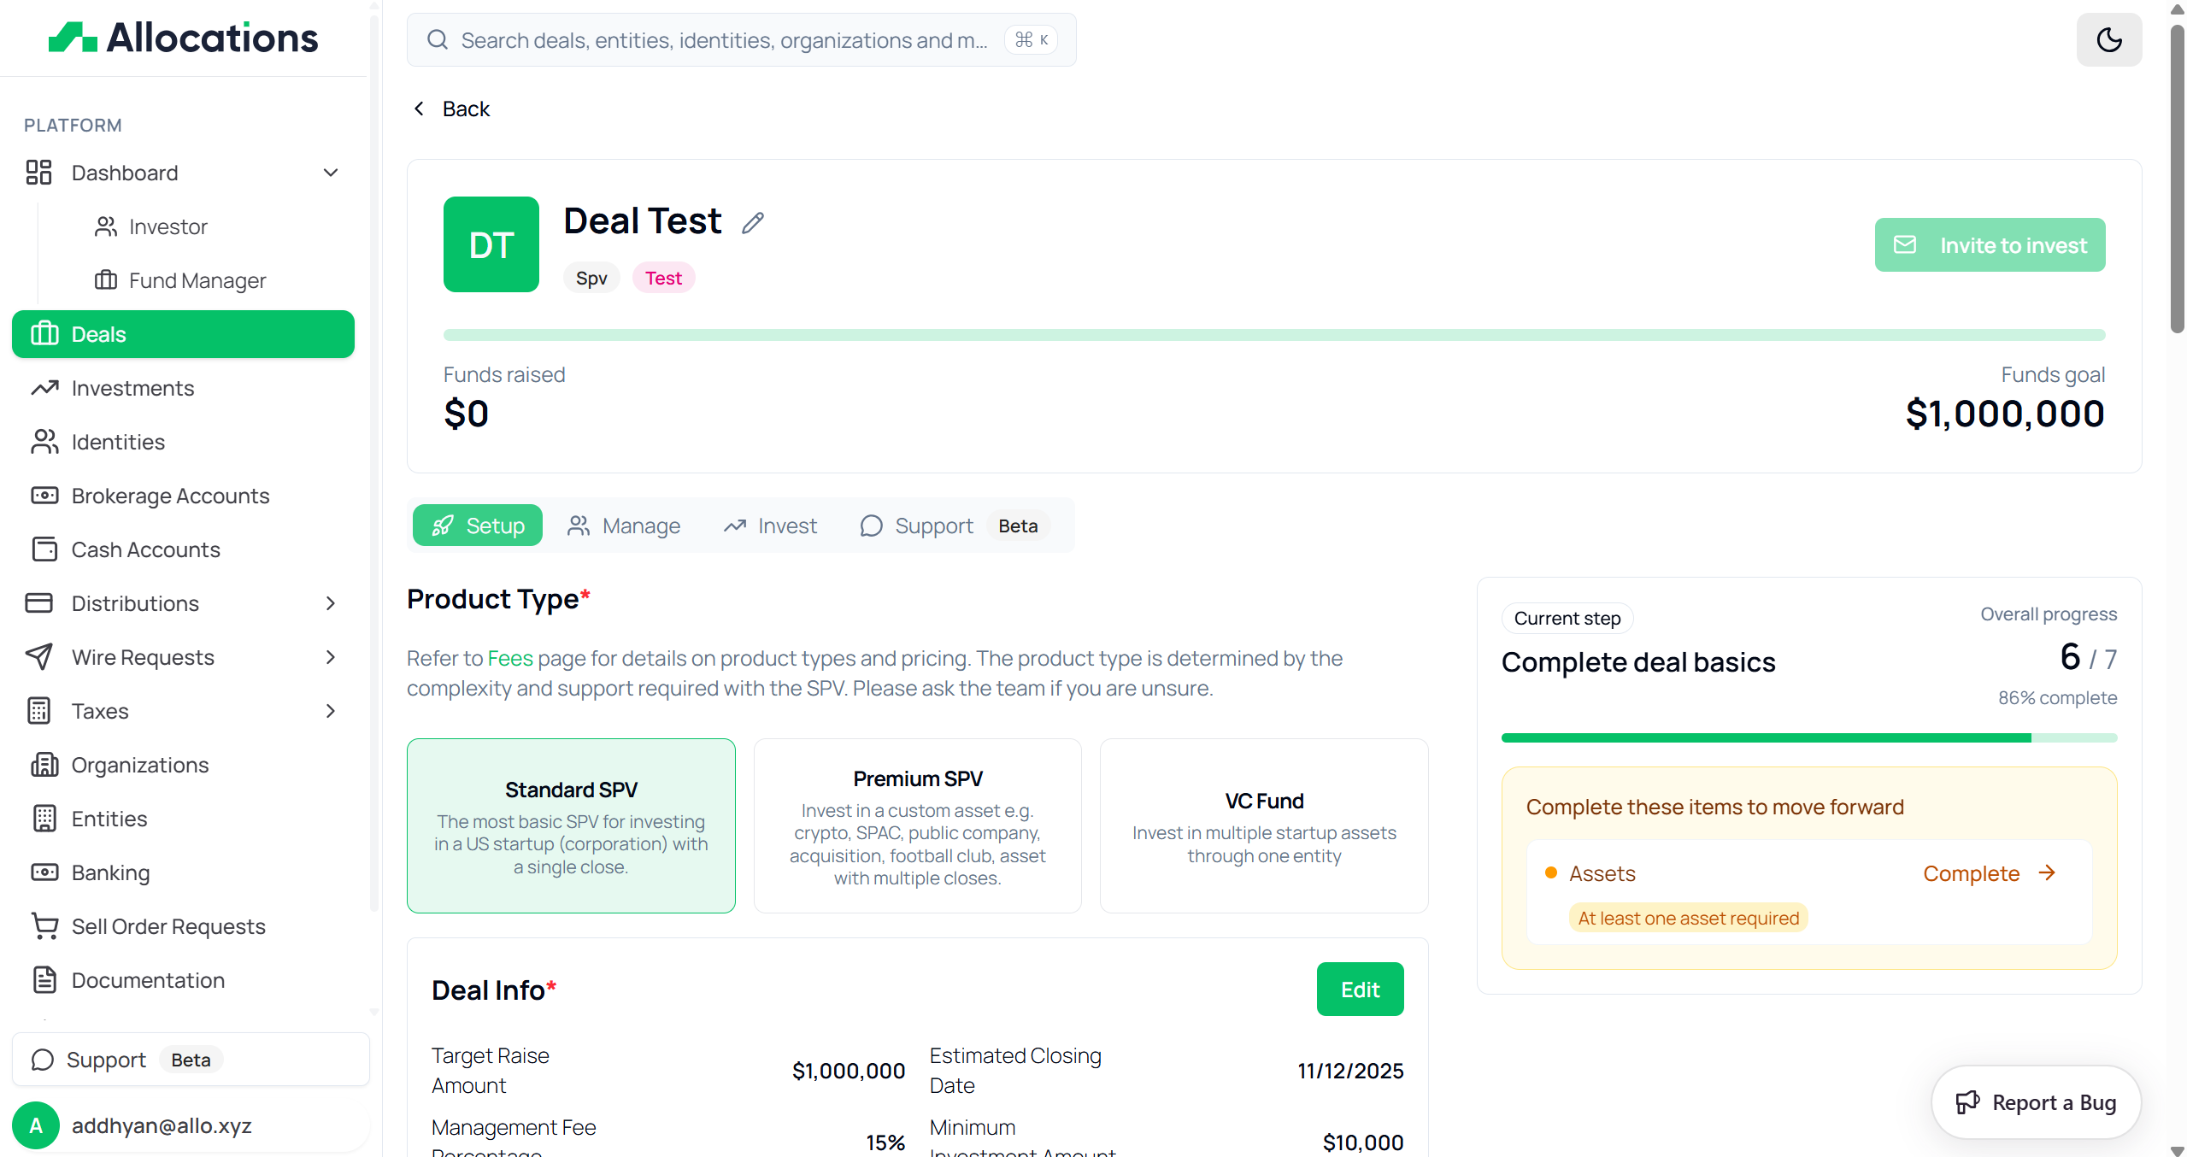Screen dimensions: 2187x1157
Task: Focus the search deals input field
Action: point(723,40)
